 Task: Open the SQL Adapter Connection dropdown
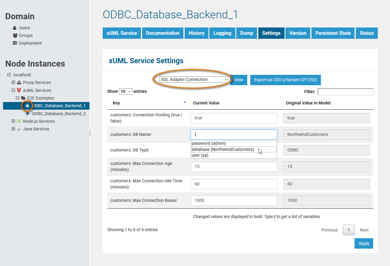(194, 79)
